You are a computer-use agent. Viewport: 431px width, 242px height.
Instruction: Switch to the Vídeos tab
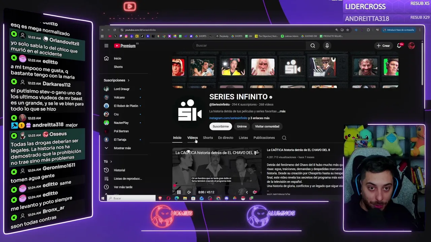[193, 138]
